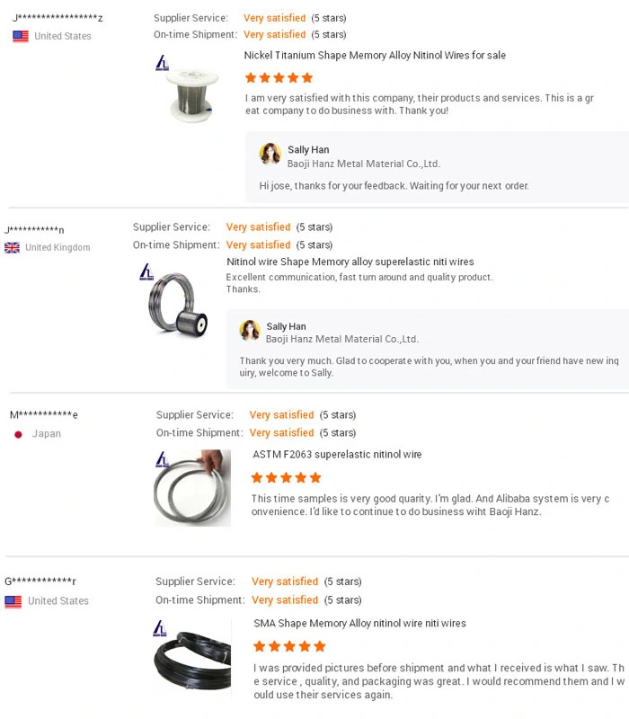Open Nickel Titanium Shape Memory Alloy product link
Screen dimensions: 629x719
[375, 56]
